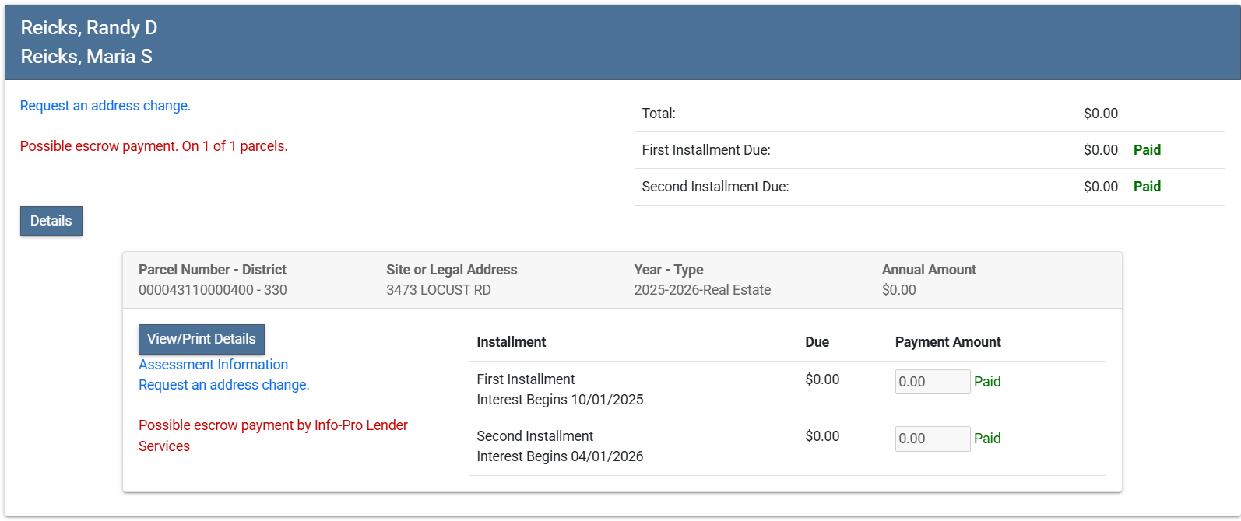This screenshot has width=1241, height=521.
Task: Click the Paid status beside First Installment Due
Action: coord(1147,150)
